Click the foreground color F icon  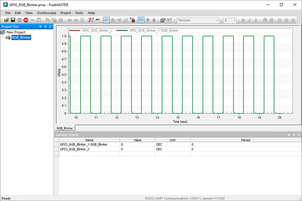point(265,20)
